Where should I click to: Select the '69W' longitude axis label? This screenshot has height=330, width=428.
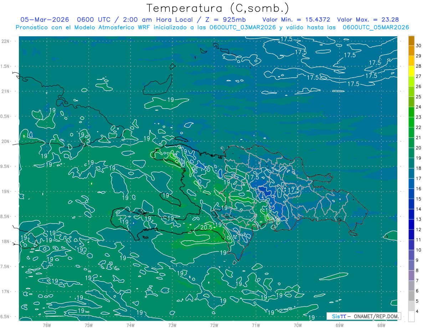coord(340,325)
